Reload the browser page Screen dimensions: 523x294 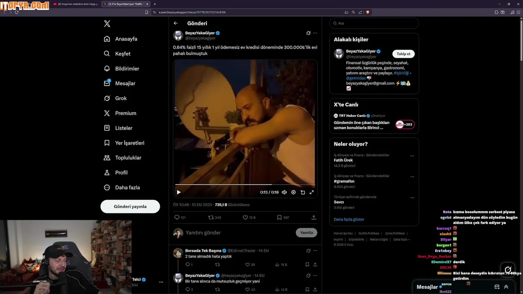[x=17, y=12]
